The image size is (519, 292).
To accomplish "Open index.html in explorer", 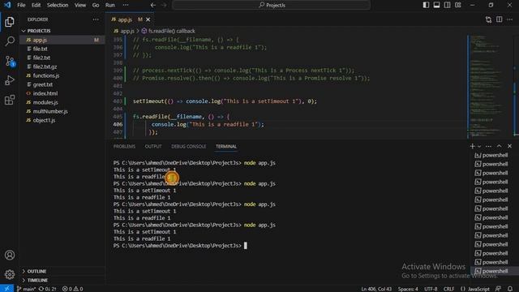I will pyautogui.click(x=45, y=93).
